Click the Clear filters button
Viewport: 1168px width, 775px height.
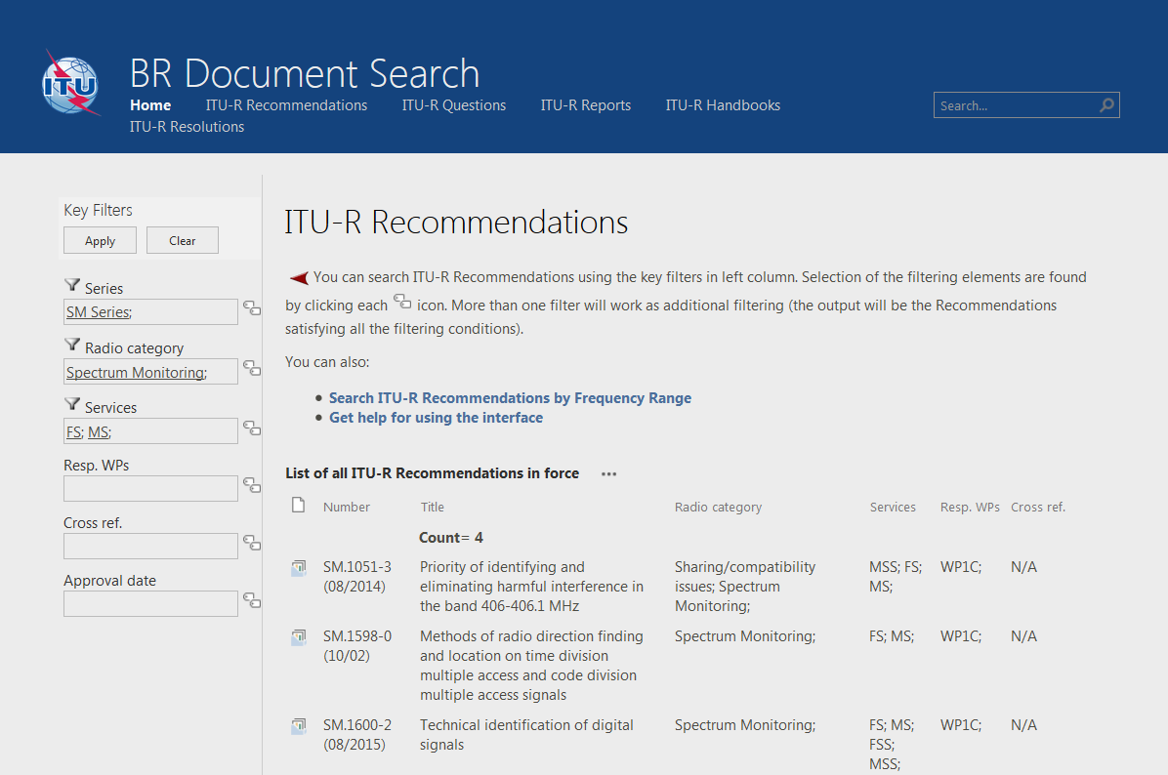point(183,240)
